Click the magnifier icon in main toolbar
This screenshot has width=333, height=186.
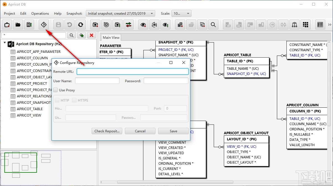pos(213,25)
